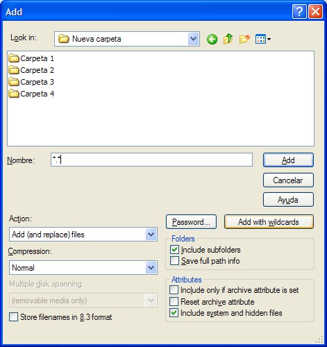Click into the Nombre filename field

point(151,160)
